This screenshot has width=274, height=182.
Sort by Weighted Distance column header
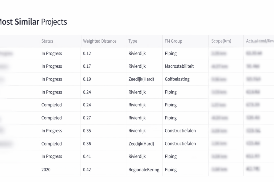point(100,41)
